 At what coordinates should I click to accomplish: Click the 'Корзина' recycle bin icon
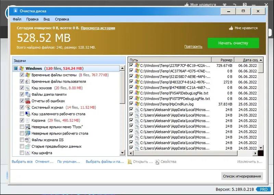pyautogui.click(x=28, y=120)
